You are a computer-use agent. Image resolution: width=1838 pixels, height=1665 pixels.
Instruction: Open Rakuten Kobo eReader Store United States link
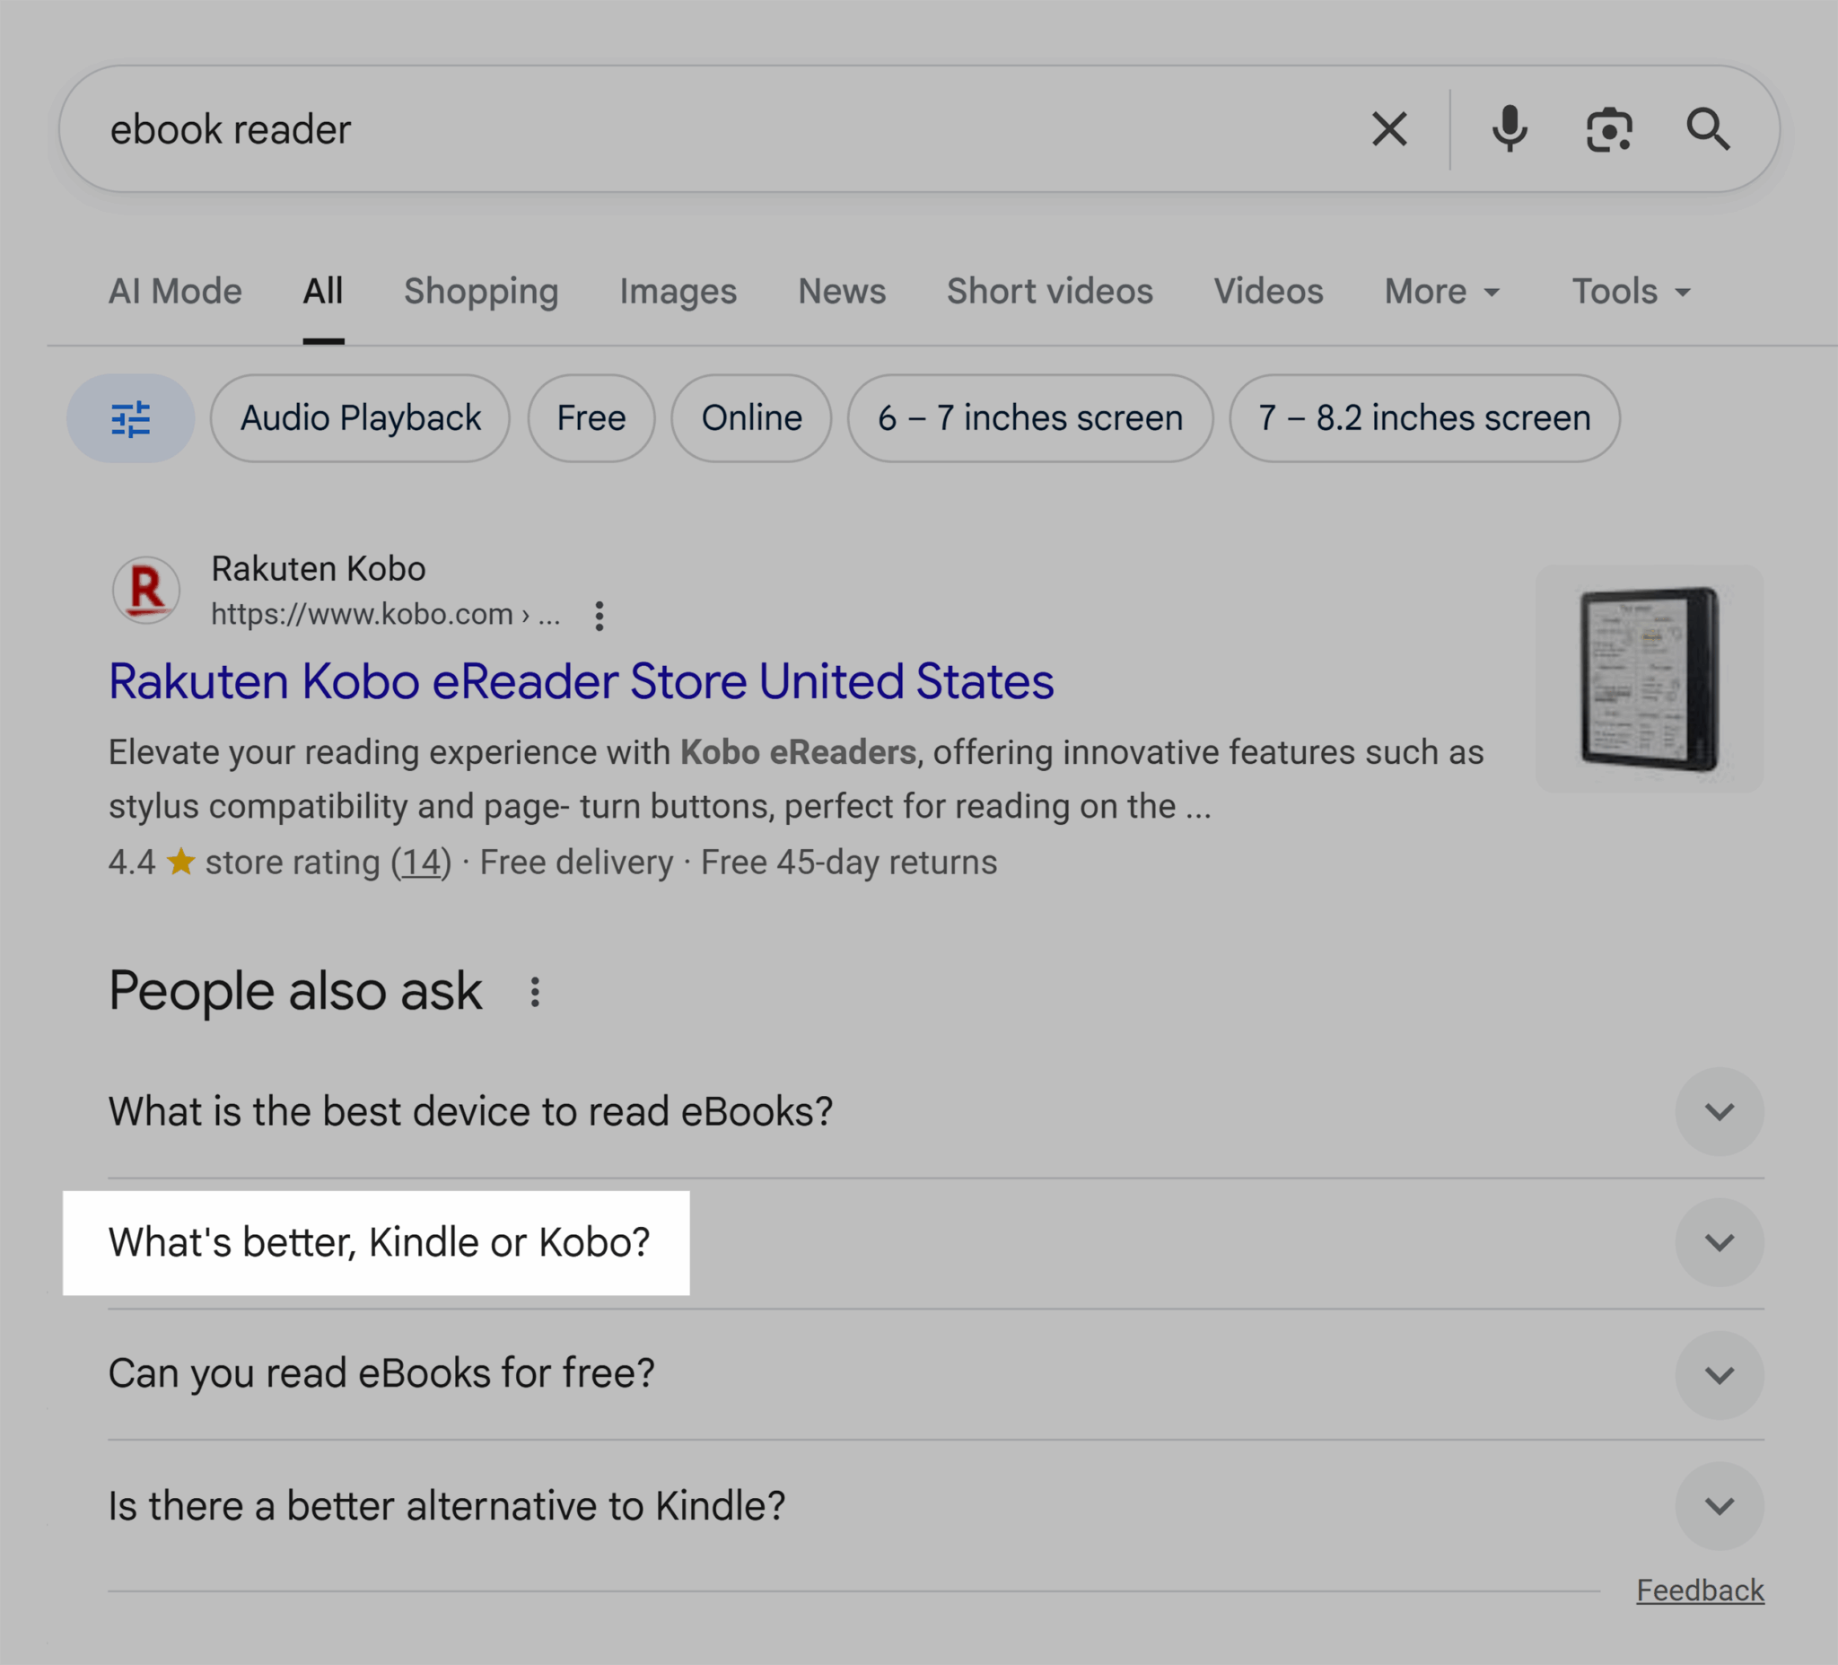[582, 681]
